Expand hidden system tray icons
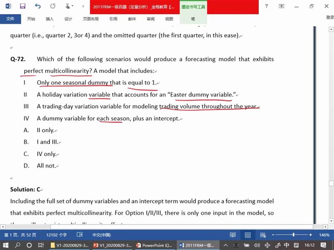This screenshot has width=334, height=250. point(225,245)
